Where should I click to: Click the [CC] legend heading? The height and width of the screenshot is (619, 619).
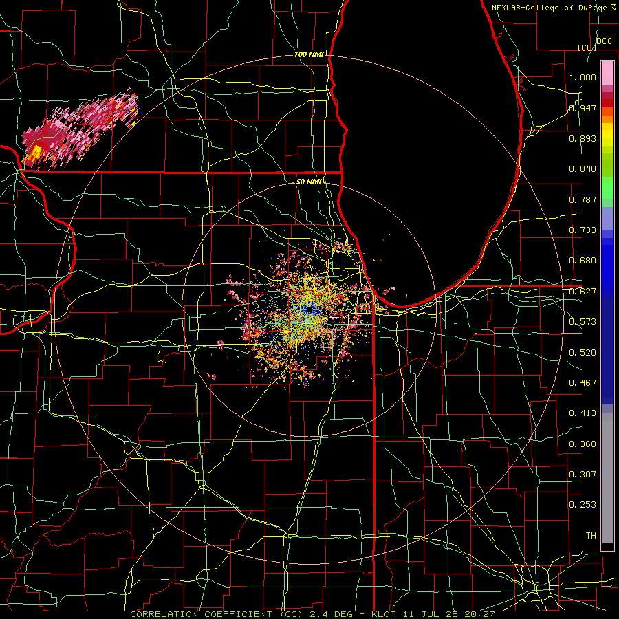click(x=587, y=47)
